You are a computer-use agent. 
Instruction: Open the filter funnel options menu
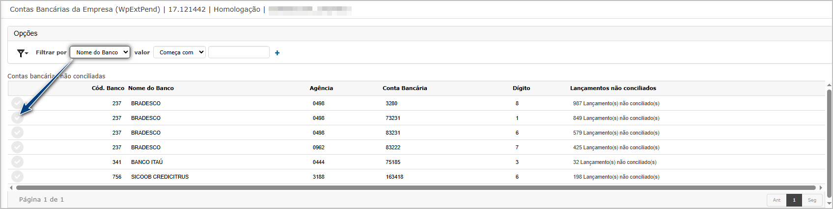[22, 53]
